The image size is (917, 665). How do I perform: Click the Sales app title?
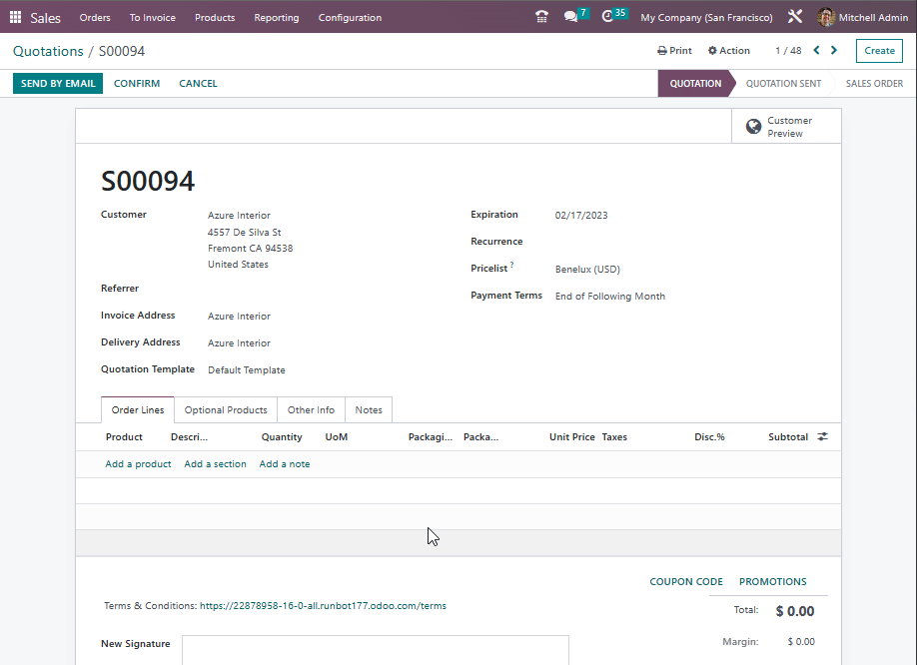pyautogui.click(x=45, y=18)
